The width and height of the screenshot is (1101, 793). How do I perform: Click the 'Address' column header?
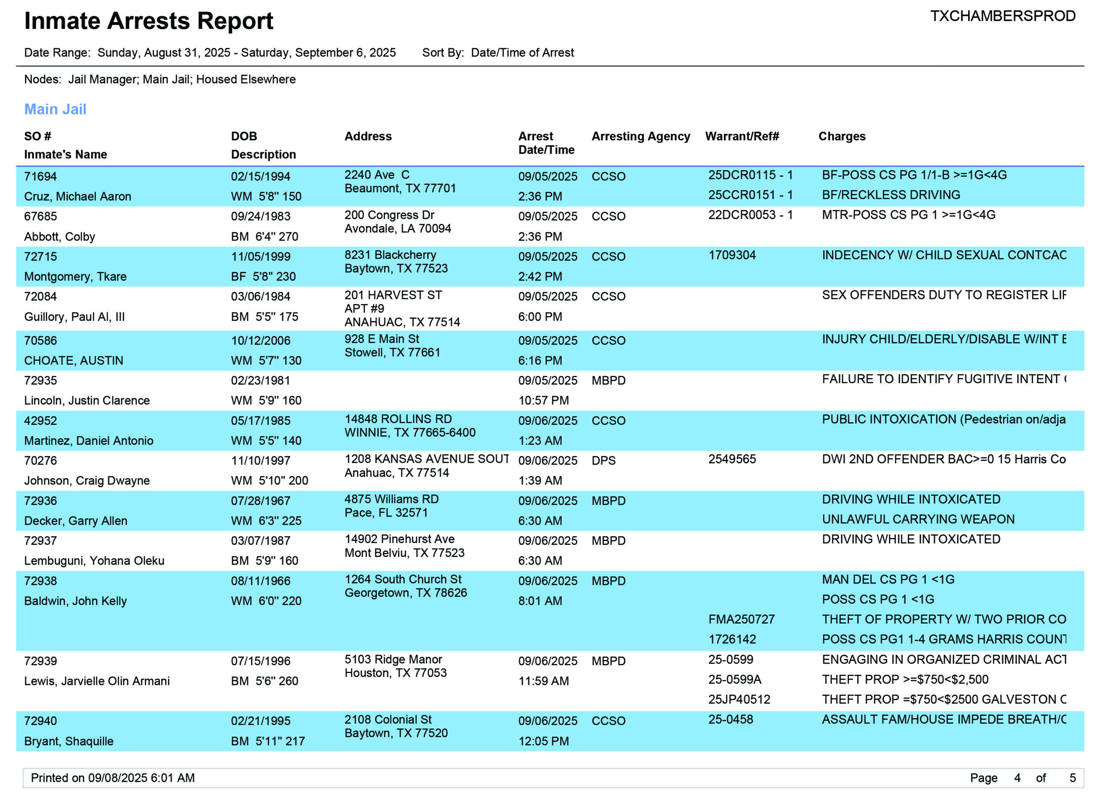point(368,136)
